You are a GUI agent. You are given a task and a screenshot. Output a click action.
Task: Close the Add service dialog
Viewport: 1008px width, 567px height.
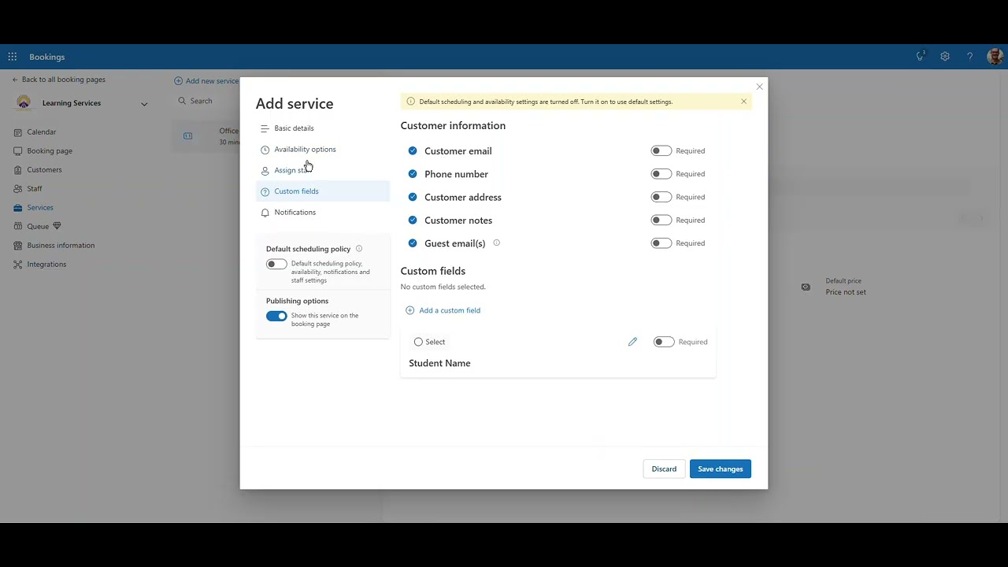759,87
